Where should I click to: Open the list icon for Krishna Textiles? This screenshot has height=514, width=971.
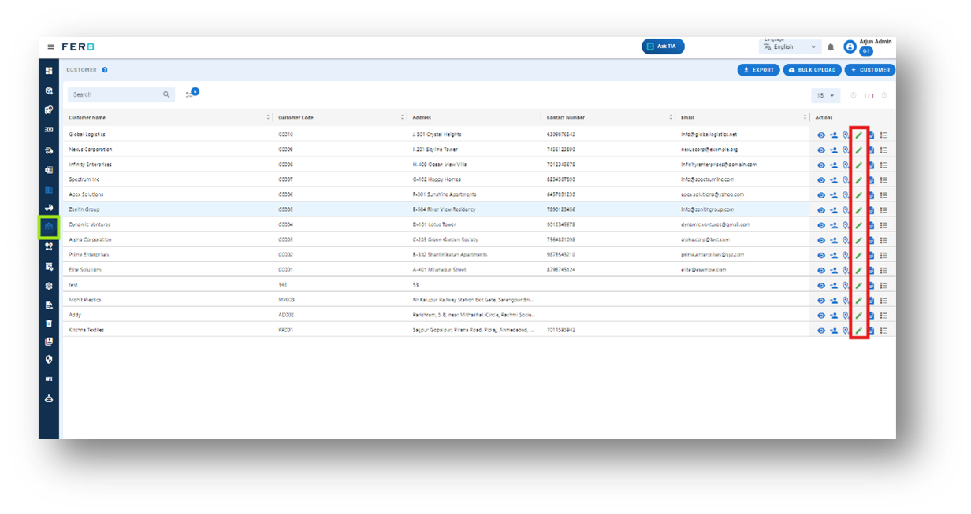(x=884, y=331)
